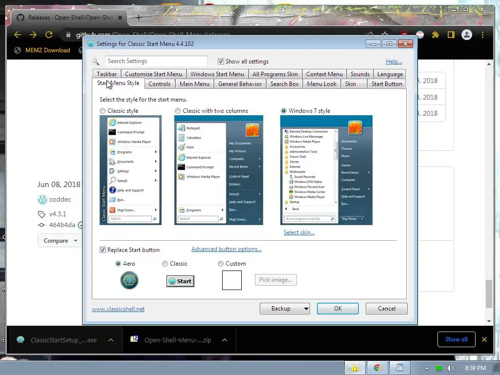Select Classic with two columns style
This screenshot has height=375, width=500.
tap(178, 111)
